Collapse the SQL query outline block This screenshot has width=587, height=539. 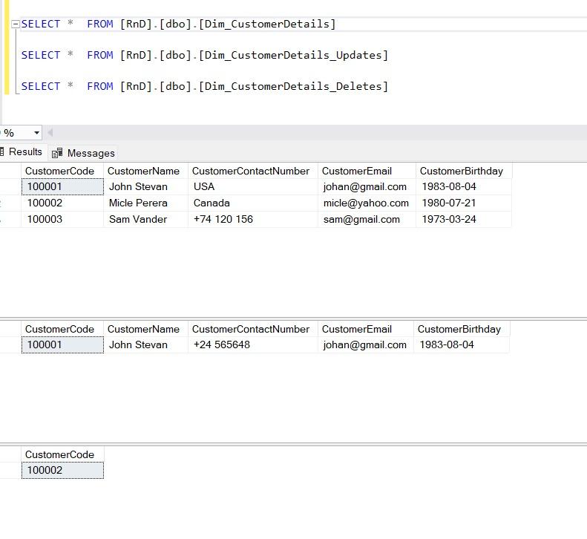click(16, 24)
